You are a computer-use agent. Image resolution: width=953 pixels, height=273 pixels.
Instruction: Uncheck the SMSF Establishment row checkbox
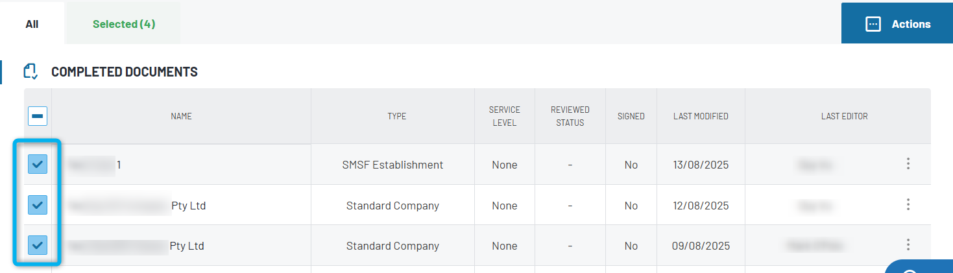coord(38,165)
